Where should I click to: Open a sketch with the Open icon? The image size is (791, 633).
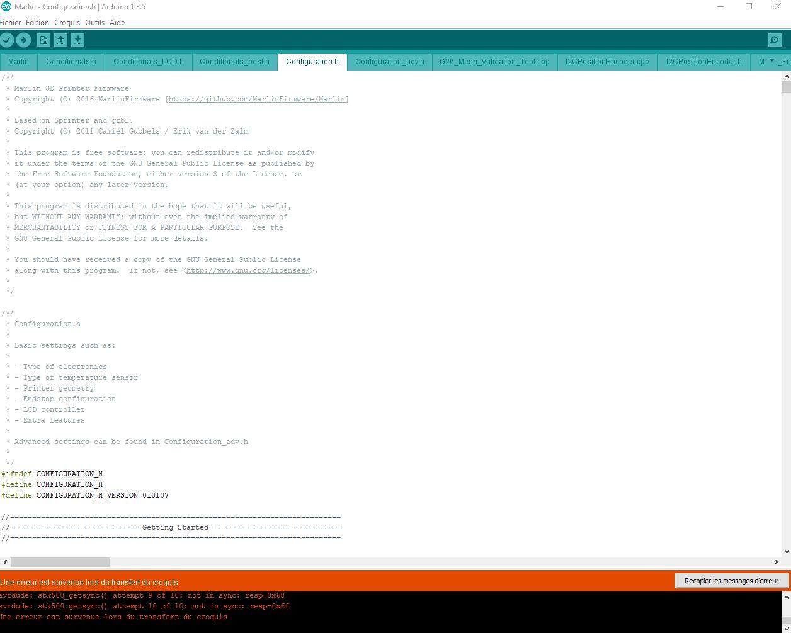(60, 40)
